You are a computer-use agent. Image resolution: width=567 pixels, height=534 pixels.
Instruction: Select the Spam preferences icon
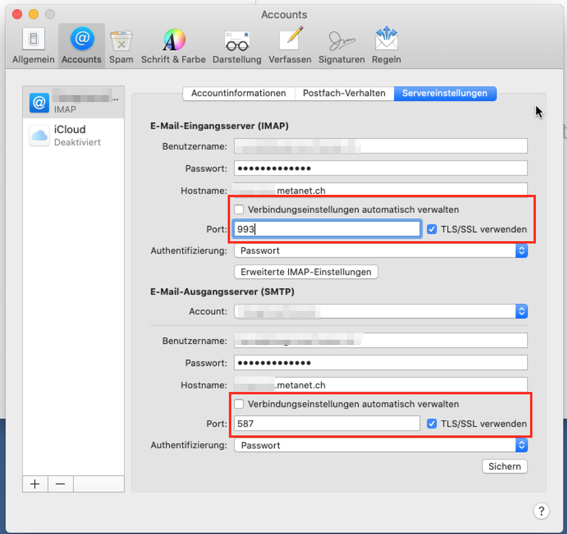[x=121, y=46]
